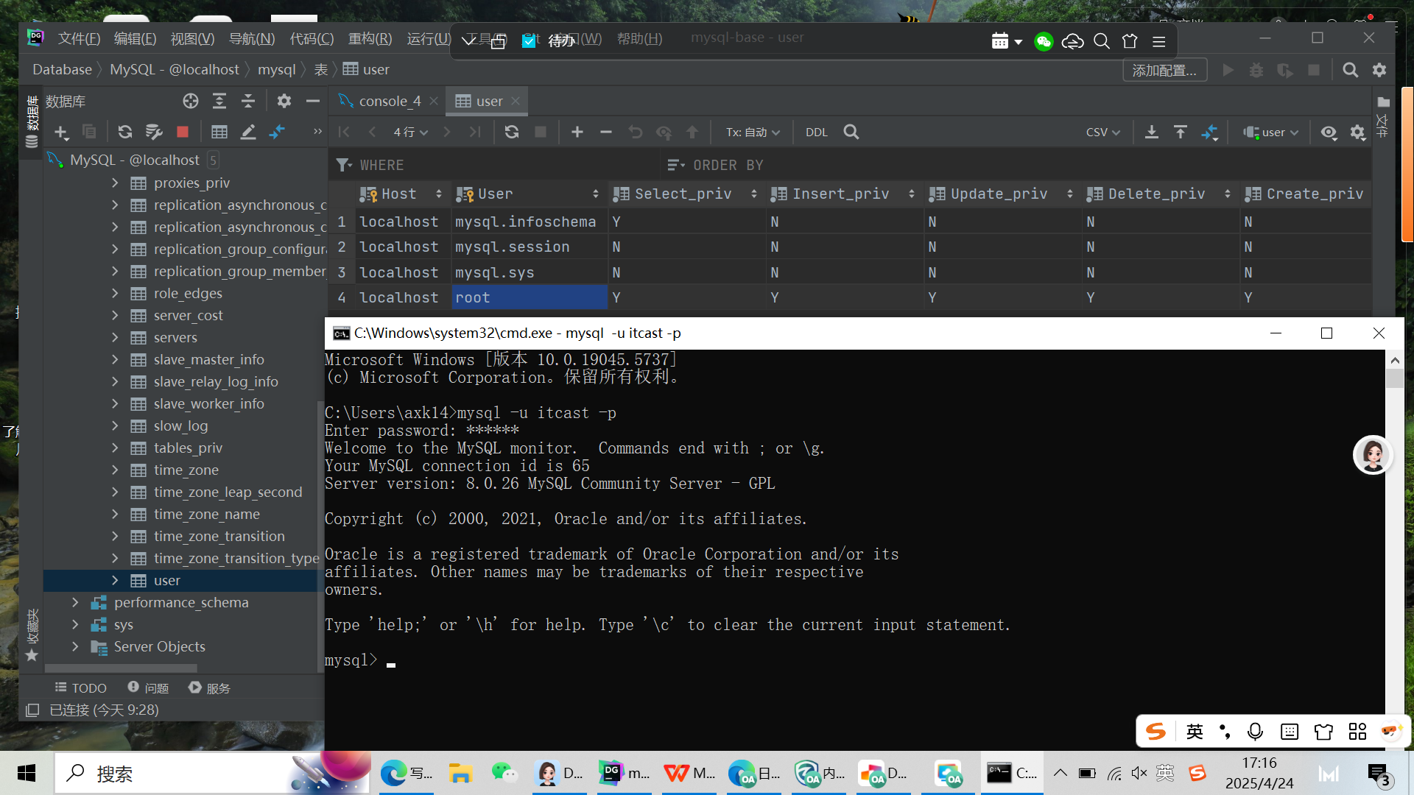Click search icon beside DDL
The image size is (1414, 795).
tap(851, 132)
